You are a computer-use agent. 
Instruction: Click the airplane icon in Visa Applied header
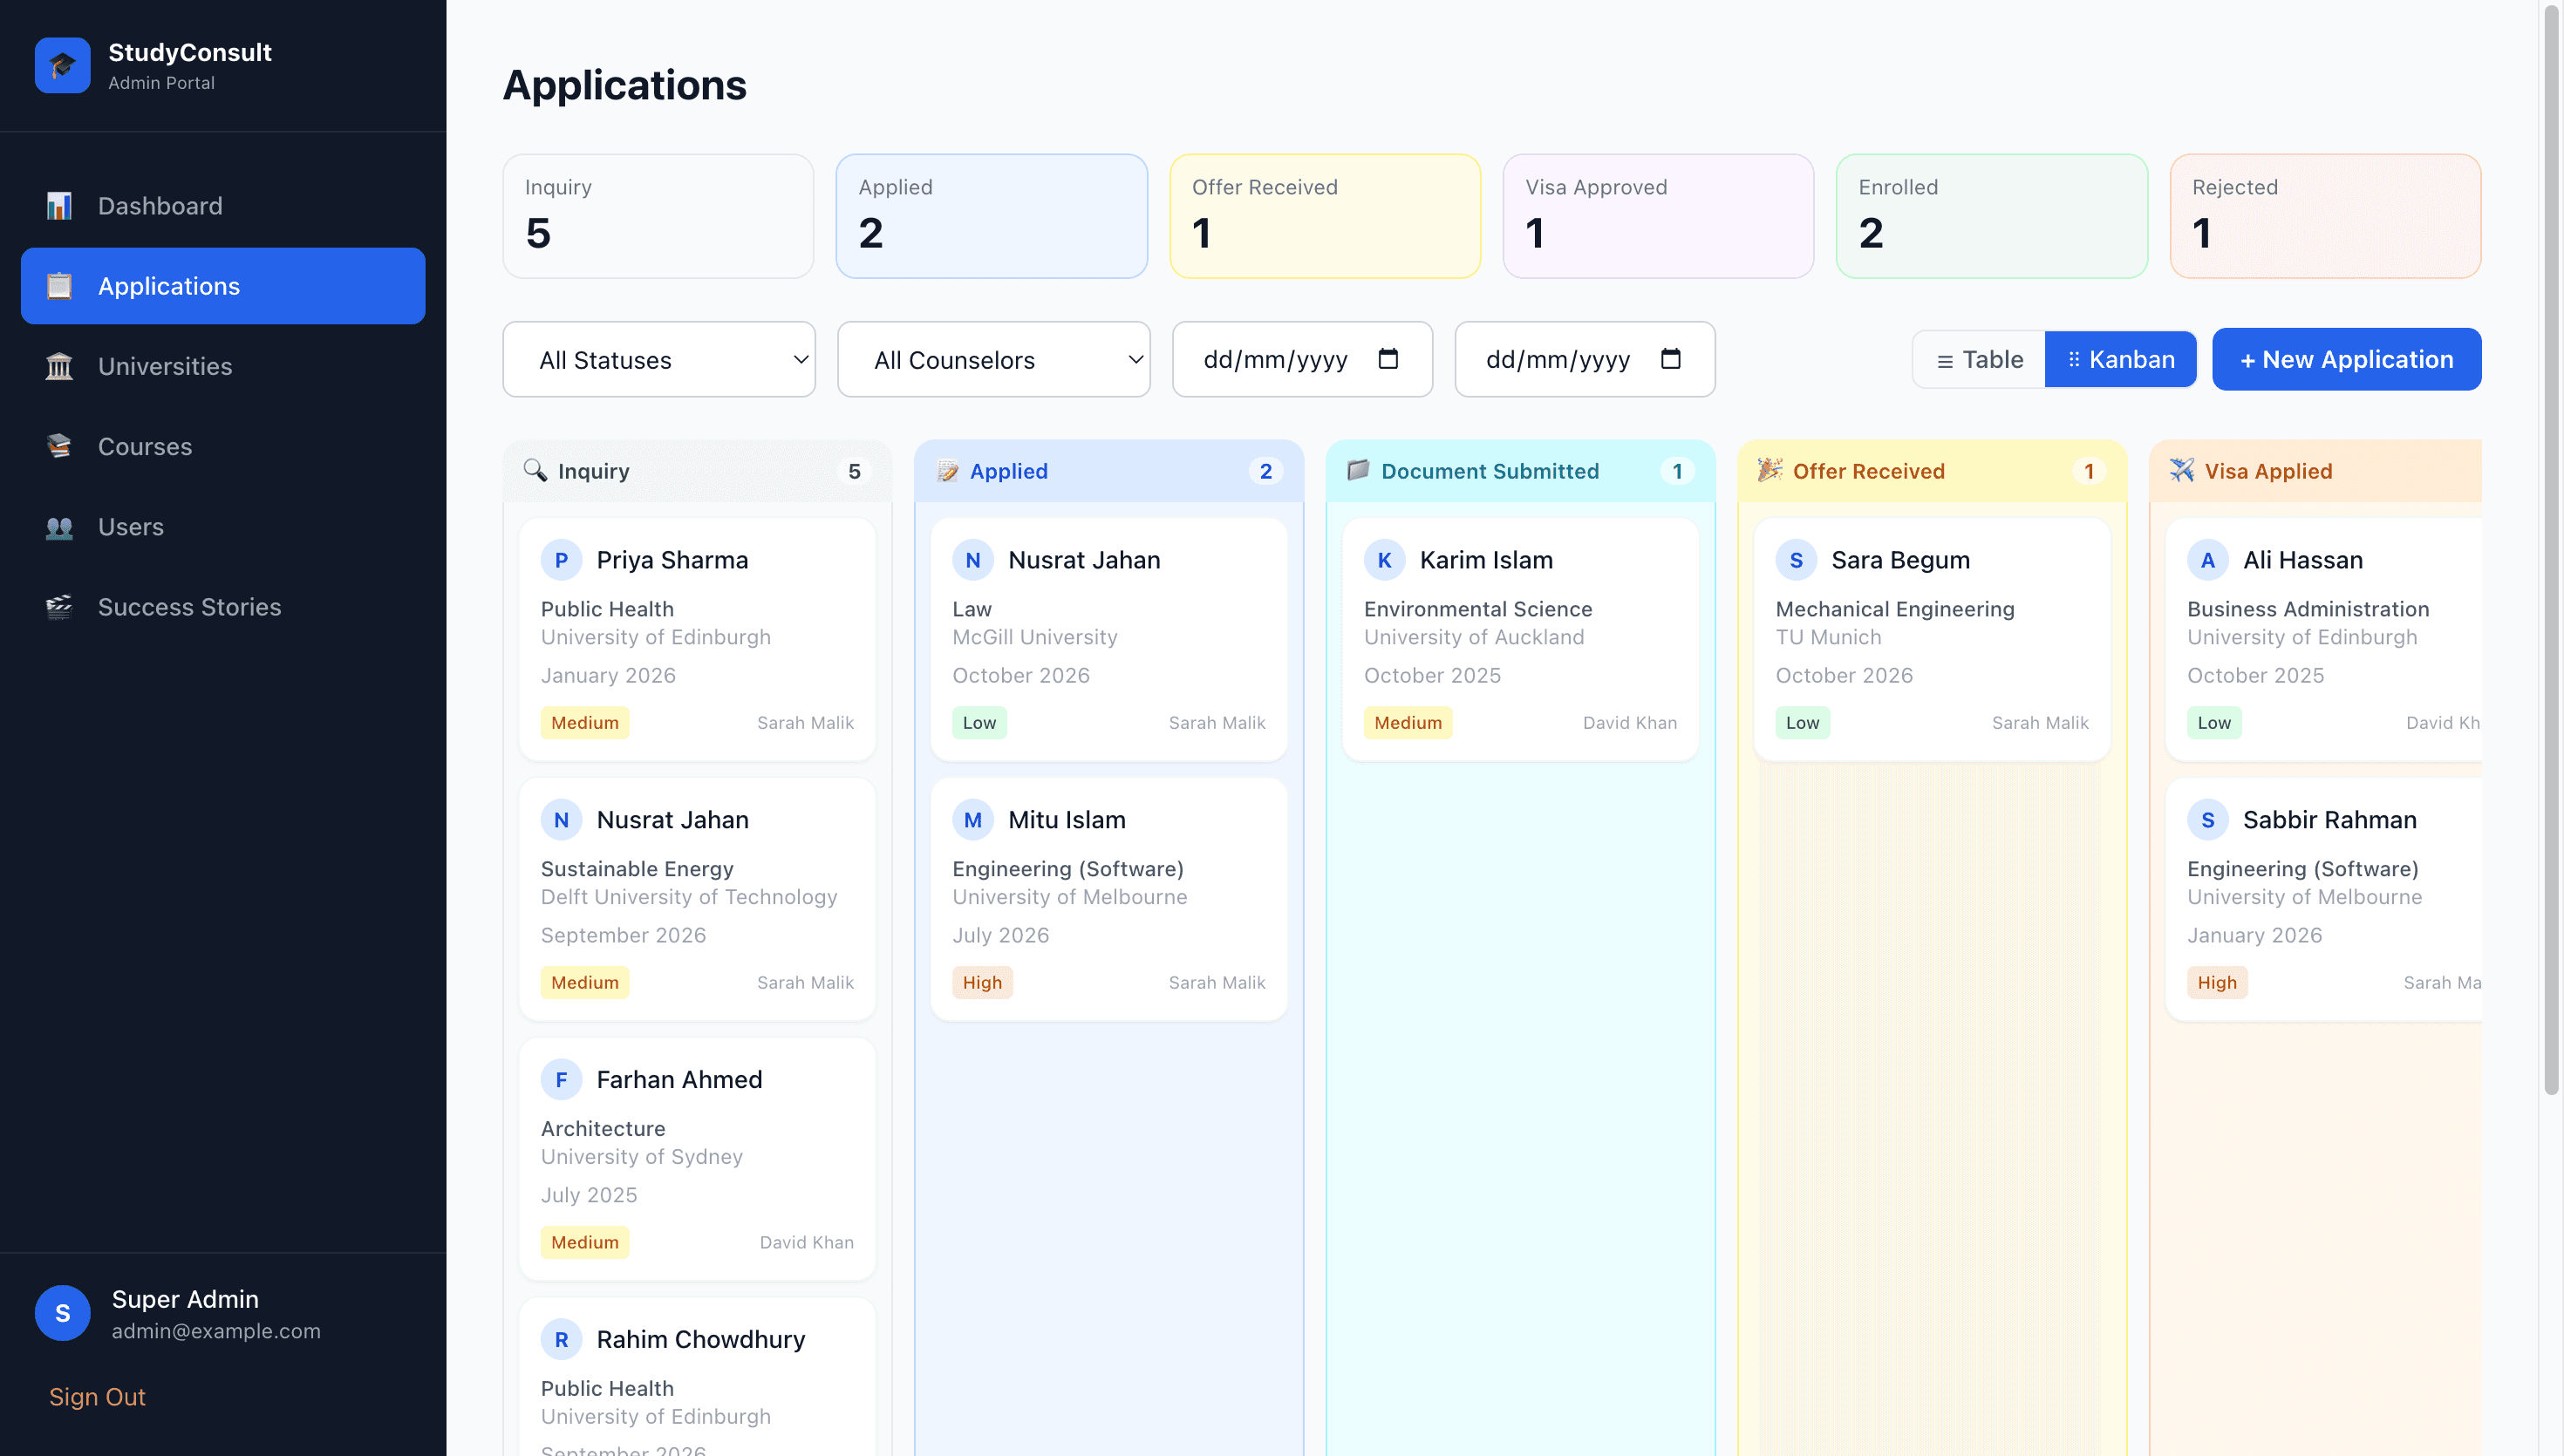[2181, 470]
